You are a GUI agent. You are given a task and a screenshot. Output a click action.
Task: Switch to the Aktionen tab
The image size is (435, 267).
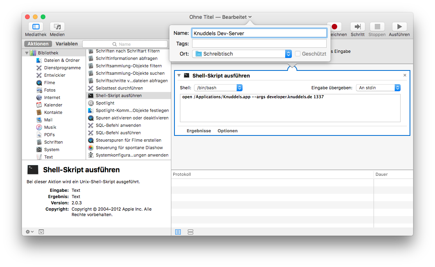[38, 44]
